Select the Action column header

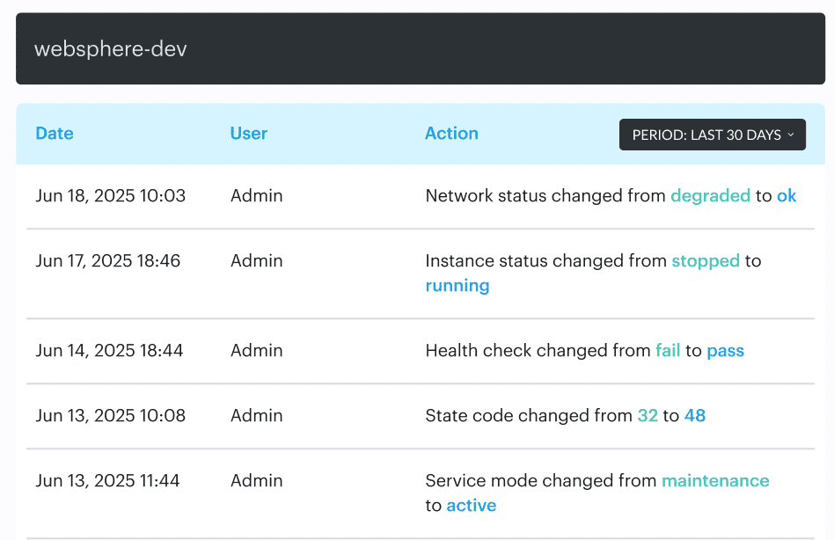tap(451, 134)
